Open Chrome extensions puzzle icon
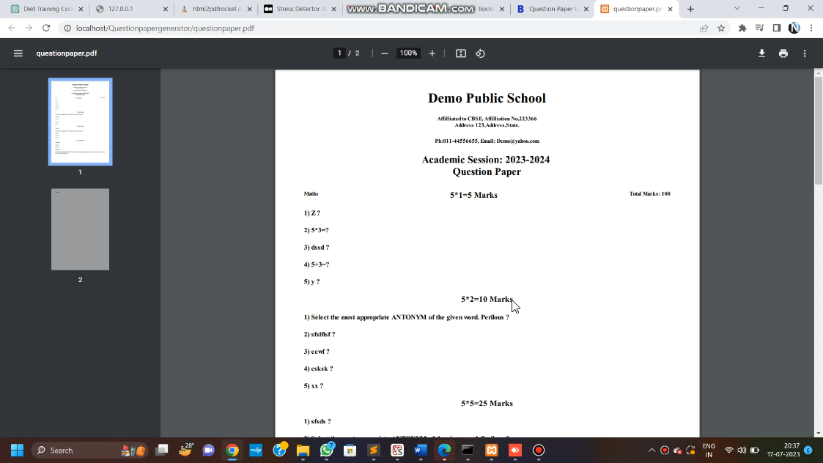The image size is (823, 463). (x=742, y=28)
